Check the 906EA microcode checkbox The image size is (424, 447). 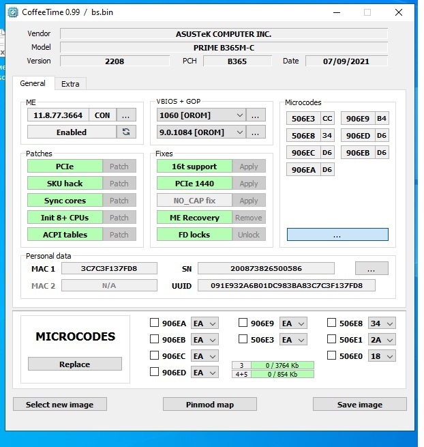pyautogui.click(x=154, y=323)
